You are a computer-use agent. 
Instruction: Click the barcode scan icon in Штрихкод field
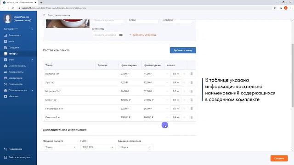pos(121,35)
